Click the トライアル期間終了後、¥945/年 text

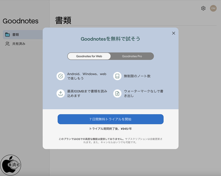click(110, 128)
